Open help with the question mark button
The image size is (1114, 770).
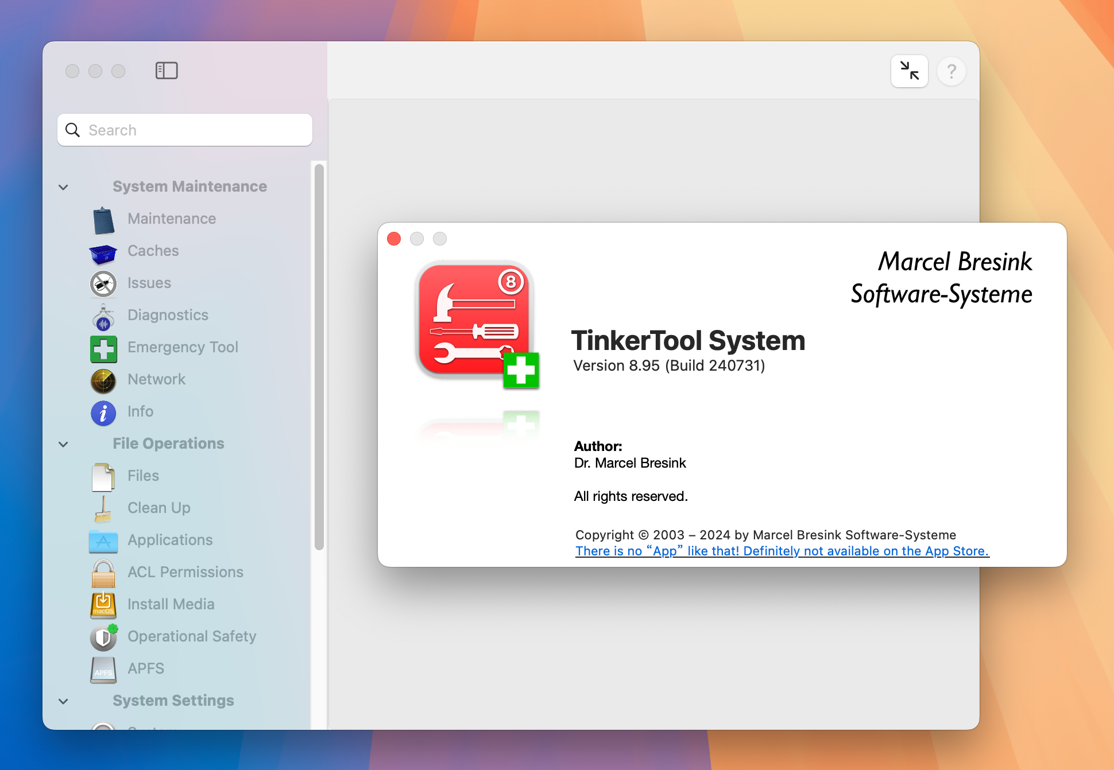951,72
